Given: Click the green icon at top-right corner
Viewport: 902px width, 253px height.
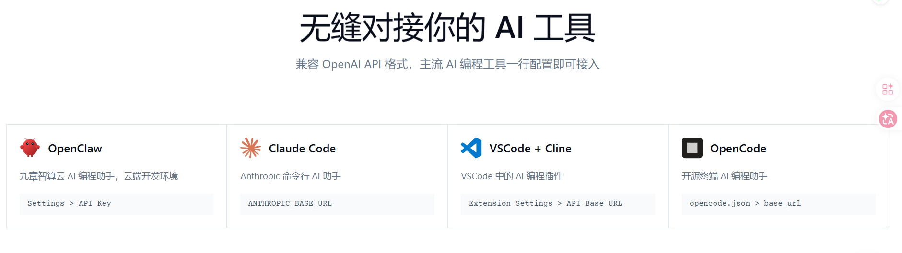Looking at the screenshot, I should (880, 1).
